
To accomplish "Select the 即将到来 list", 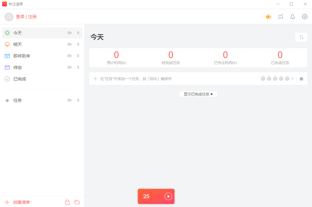I will [42, 56].
